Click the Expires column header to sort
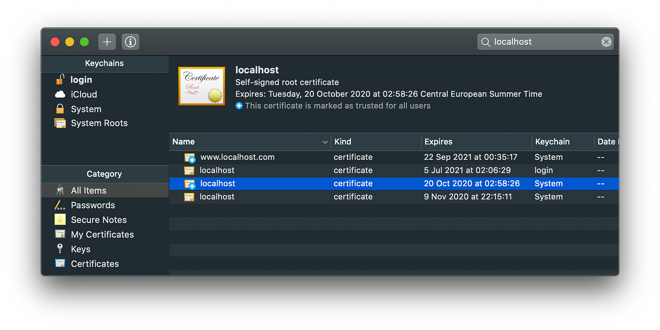660x330 pixels. [x=438, y=141]
